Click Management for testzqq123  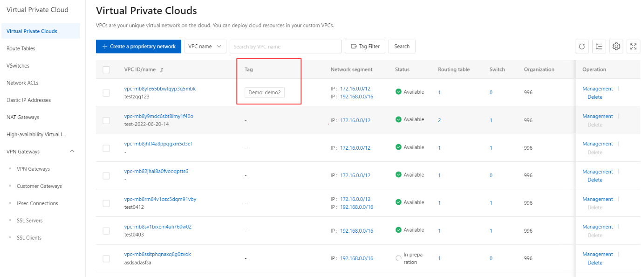597,89
